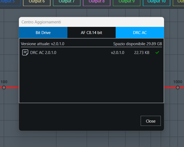The width and height of the screenshot is (184, 147).
Task: Select the Output 8 channel button
Action: pyautogui.click(x=97, y=3)
